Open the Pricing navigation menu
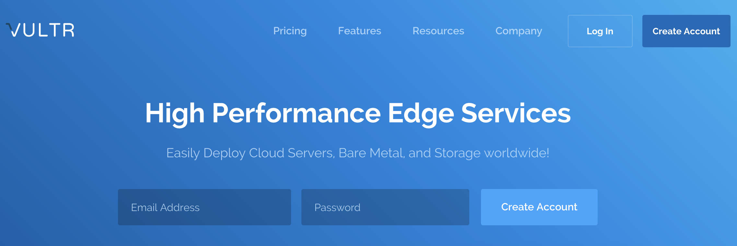This screenshot has width=737, height=246. click(x=290, y=31)
